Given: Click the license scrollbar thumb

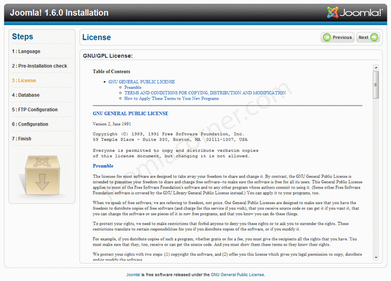Looking at the screenshot, I should [x=376, y=85].
